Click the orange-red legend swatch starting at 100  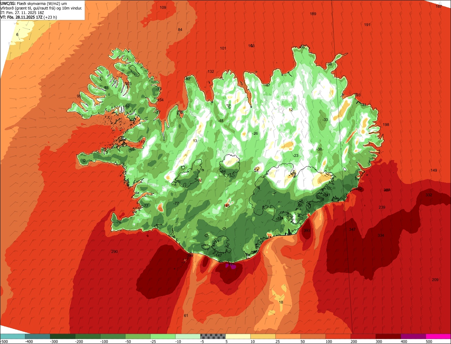[x=338, y=336]
